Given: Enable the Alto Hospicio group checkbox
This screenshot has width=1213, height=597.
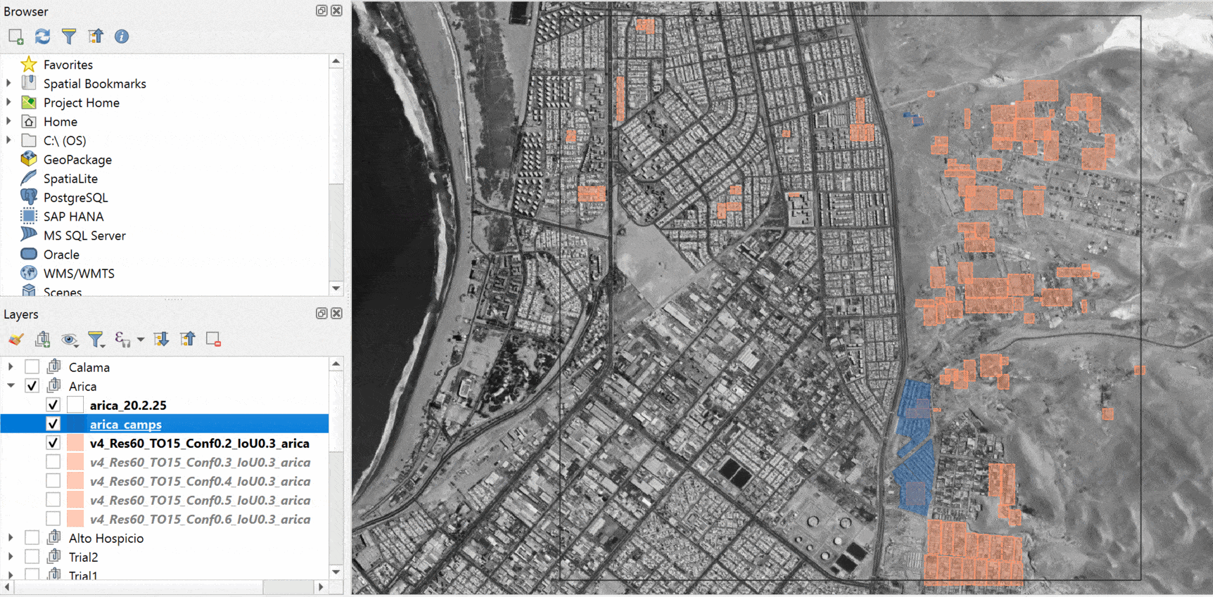Looking at the screenshot, I should 32,538.
